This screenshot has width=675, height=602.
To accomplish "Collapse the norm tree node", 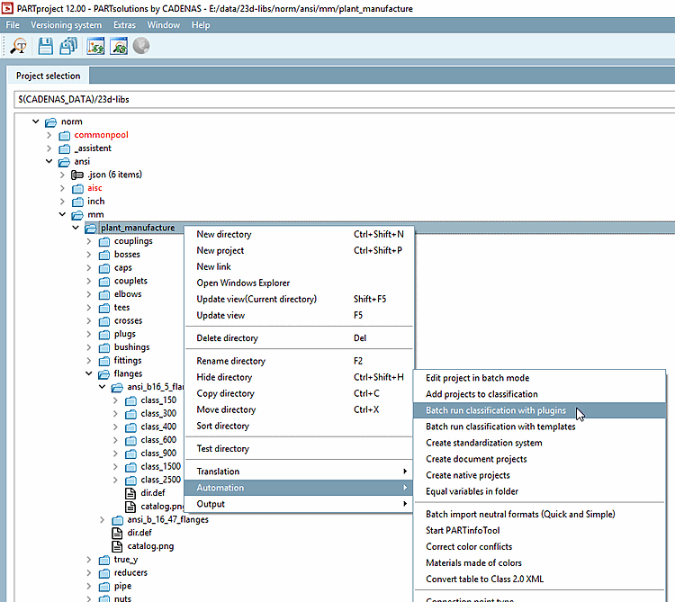I will pyautogui.click(x=37, y=121).
